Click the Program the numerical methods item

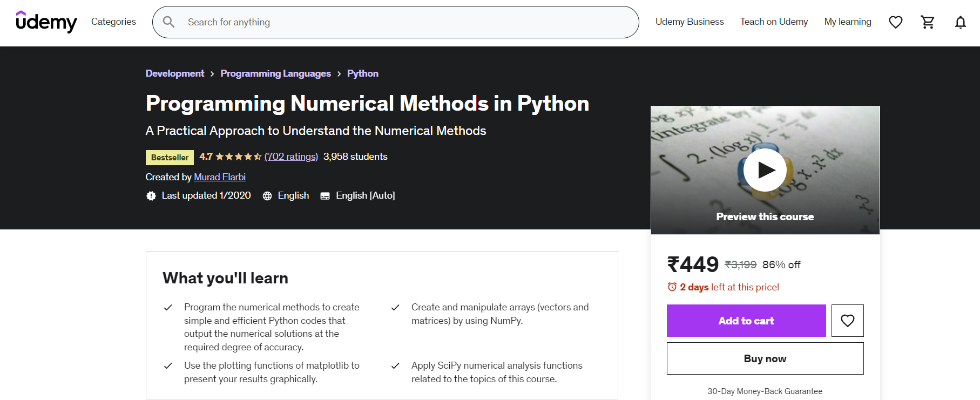[x=272, y=327]
